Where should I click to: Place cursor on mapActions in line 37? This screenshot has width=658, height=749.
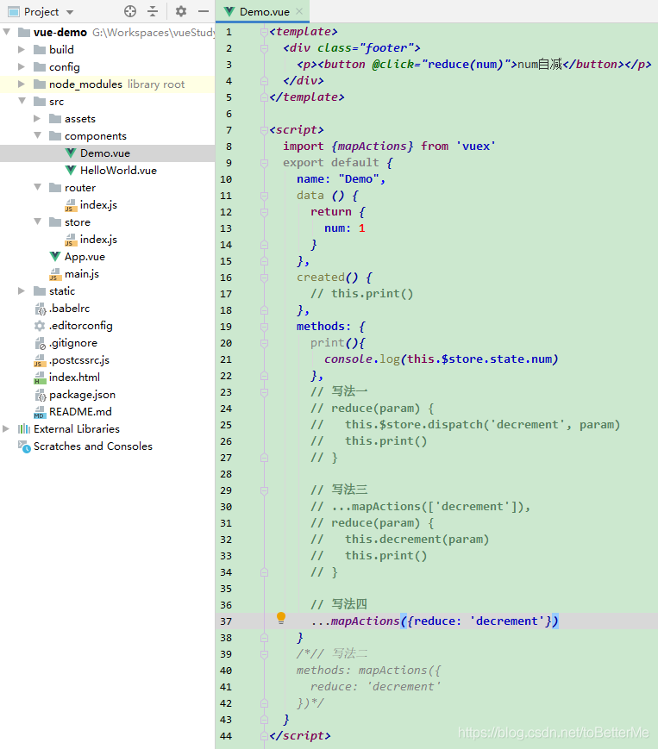coord(365,621)
